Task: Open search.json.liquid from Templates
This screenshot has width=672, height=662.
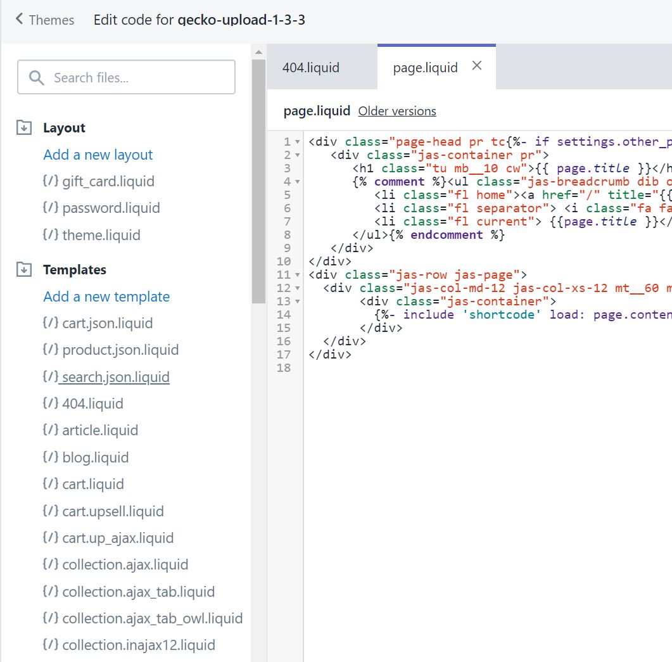Action: coord(115,378)
